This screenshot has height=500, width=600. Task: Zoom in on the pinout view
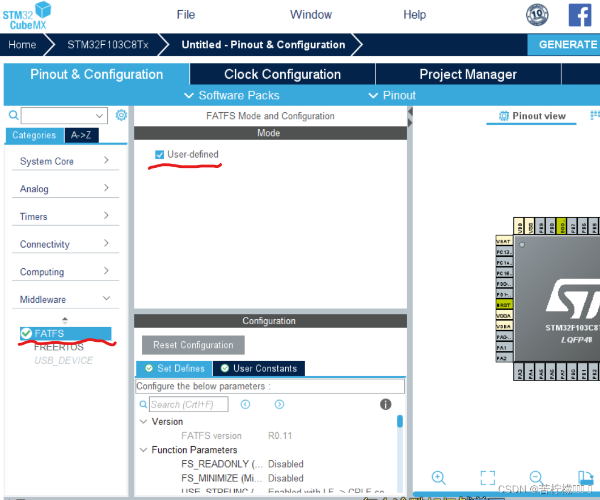(x=438, y=478)
